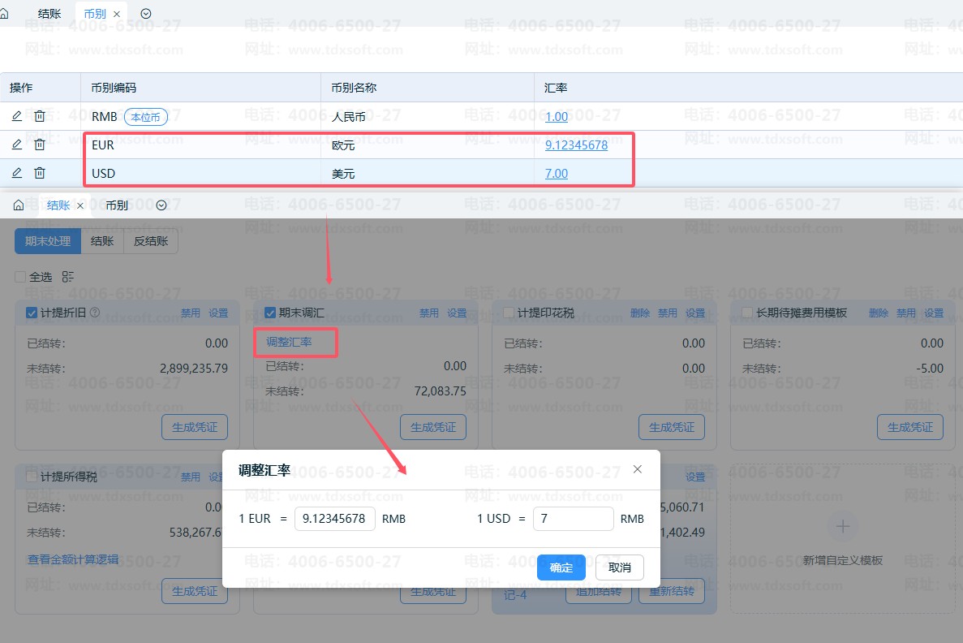The height and width of the screenshot is (643, 963).
Task: Select the 期末处理 tab
Action: pyautogui.click(x=48, y=241)
